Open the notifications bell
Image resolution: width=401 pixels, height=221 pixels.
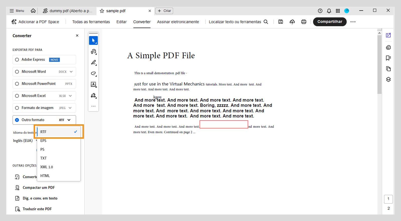(329, 11)
